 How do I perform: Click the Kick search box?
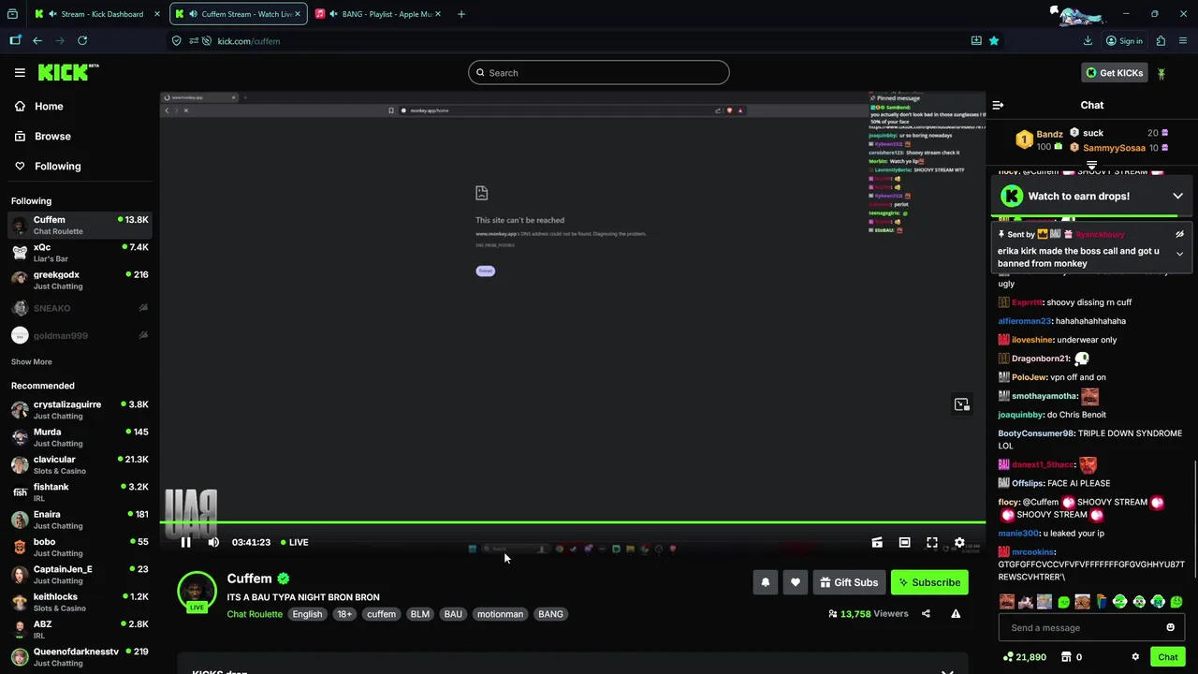pos(599,72)
